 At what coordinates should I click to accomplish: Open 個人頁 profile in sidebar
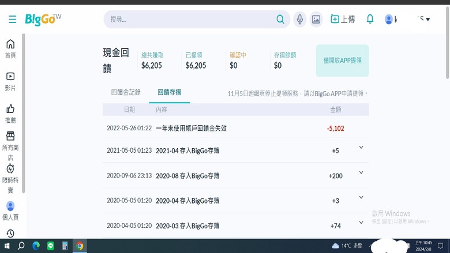point(10,211)
